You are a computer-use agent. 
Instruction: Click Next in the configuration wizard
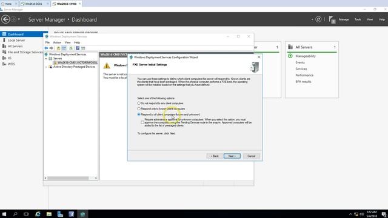point(232,156)
